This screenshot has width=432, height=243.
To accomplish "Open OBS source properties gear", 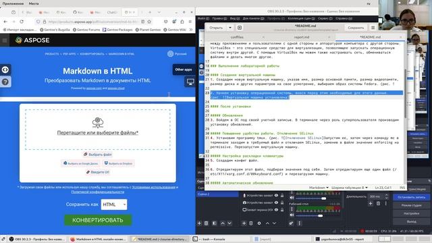I will point(259,223).
